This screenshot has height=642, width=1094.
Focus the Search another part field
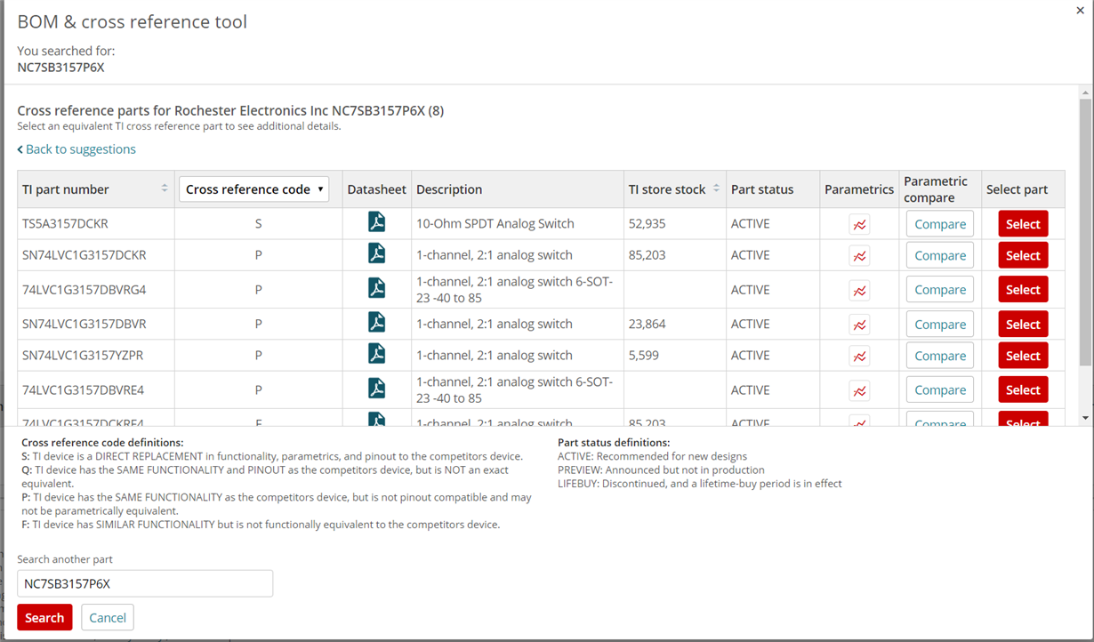tap(145, 583)
